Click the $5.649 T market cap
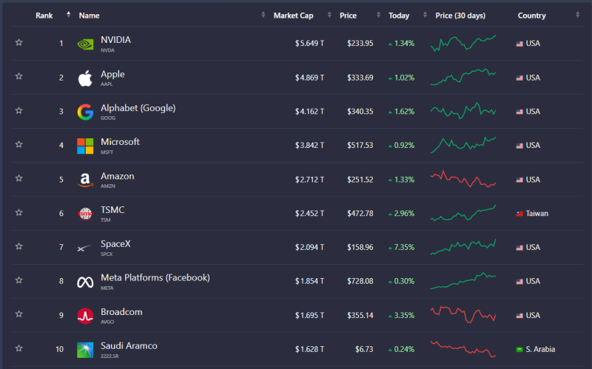 (x=309, y=44)
